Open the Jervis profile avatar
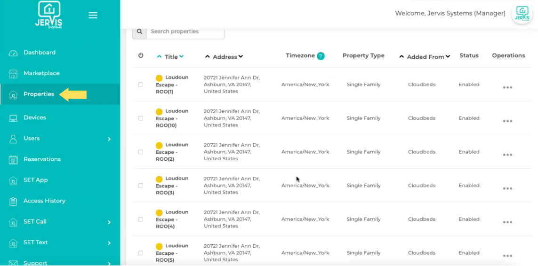This screenshot has height=266, width=538. click(522, 14)
